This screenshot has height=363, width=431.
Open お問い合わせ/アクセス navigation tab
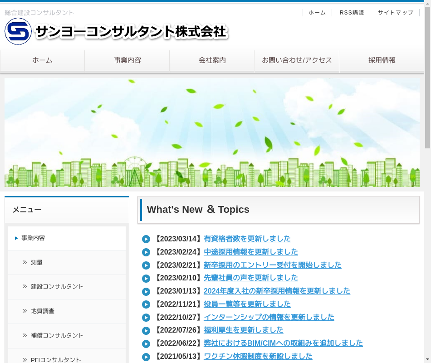coord(297,60)
